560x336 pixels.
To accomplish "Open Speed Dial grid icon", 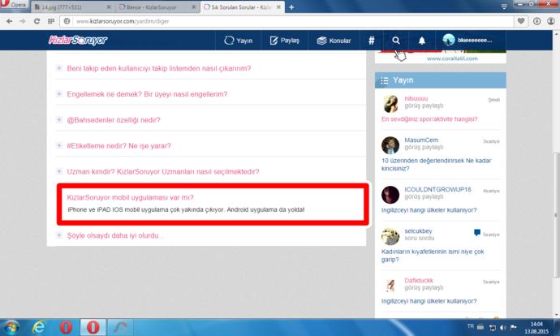I will (51, 21).
